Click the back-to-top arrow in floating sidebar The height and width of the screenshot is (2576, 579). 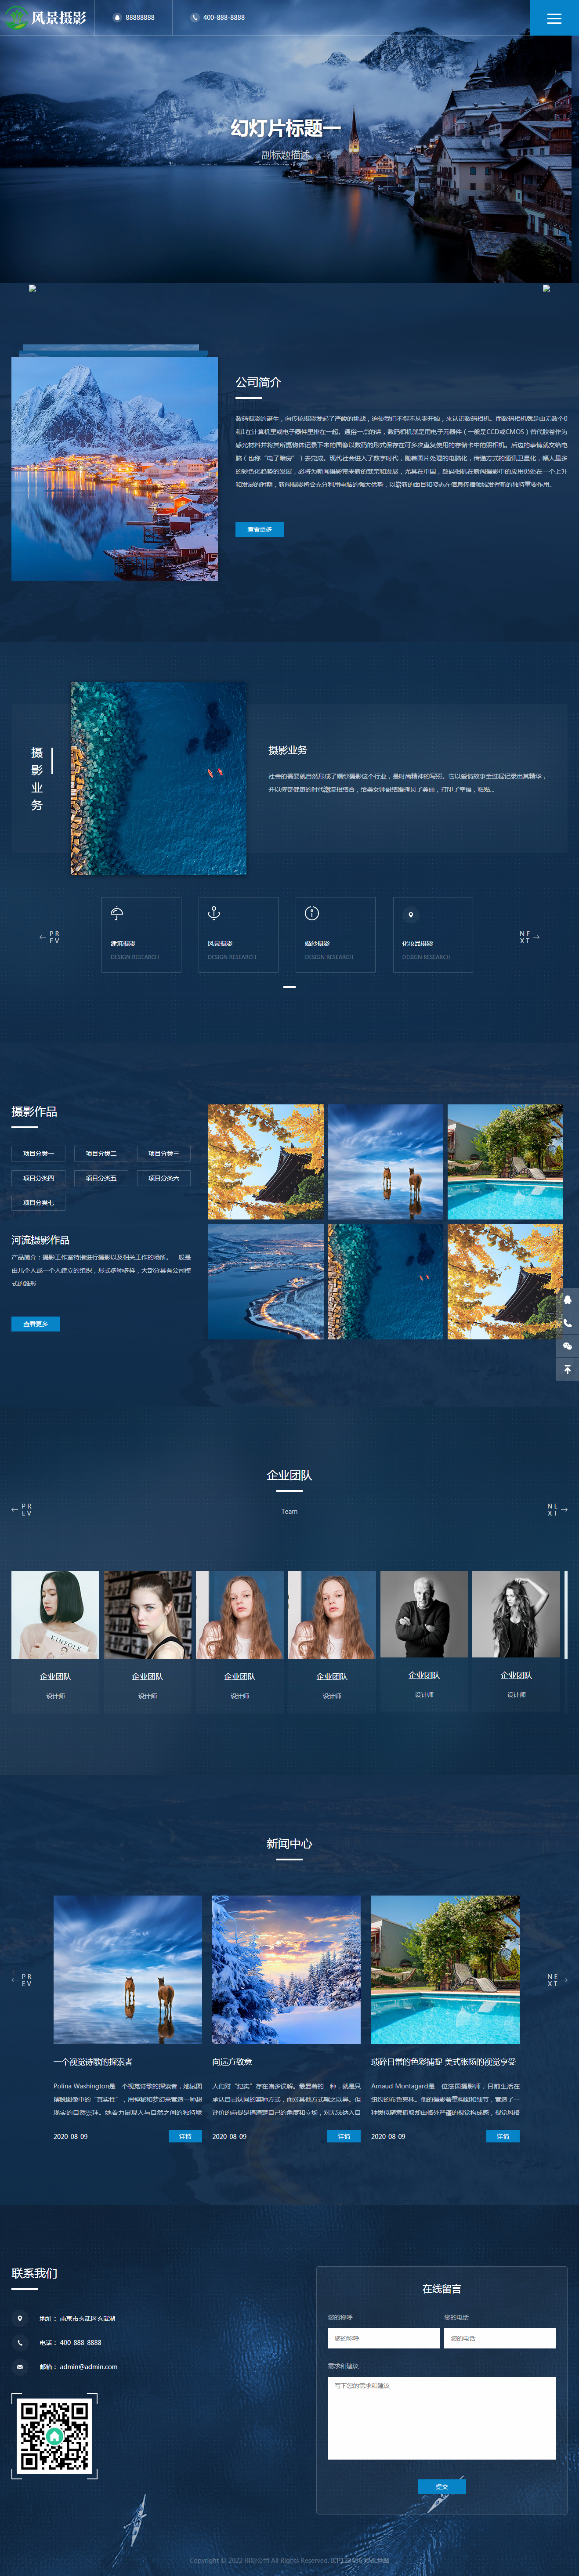(567, 1369)
